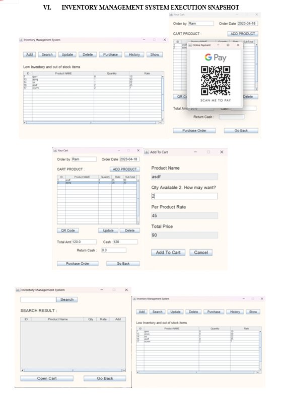283x394 pixels.
Task: Click the Product Name field showing asdf
Action: 184,177
